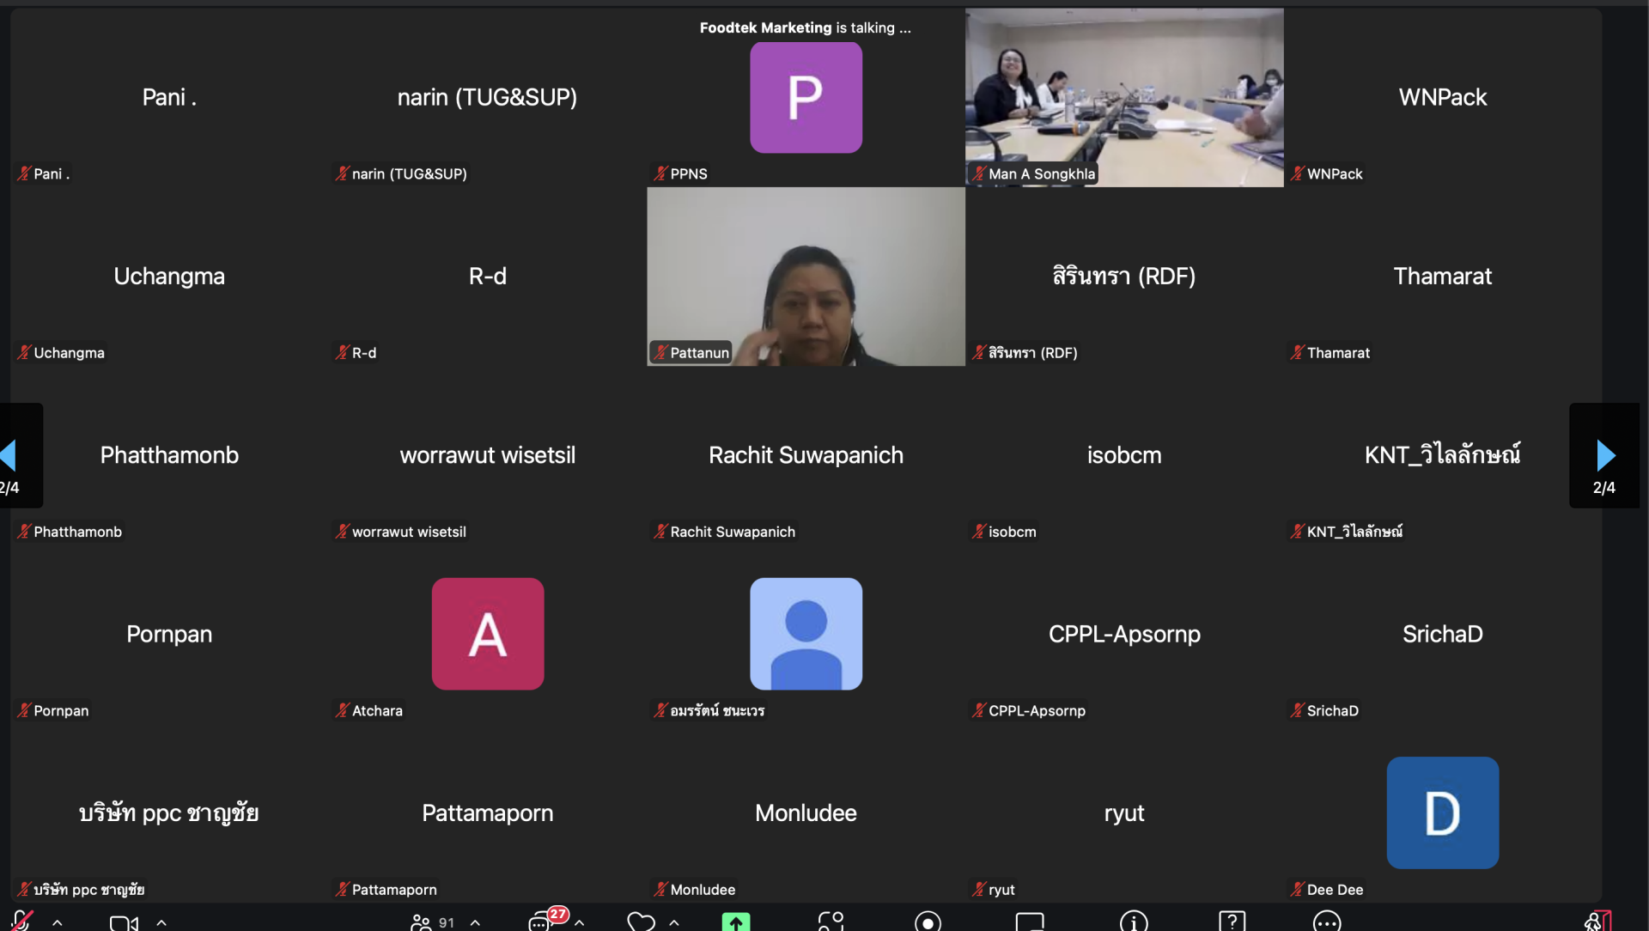
Task: Open the reactions heart icon
Action: tap(641, 923)
